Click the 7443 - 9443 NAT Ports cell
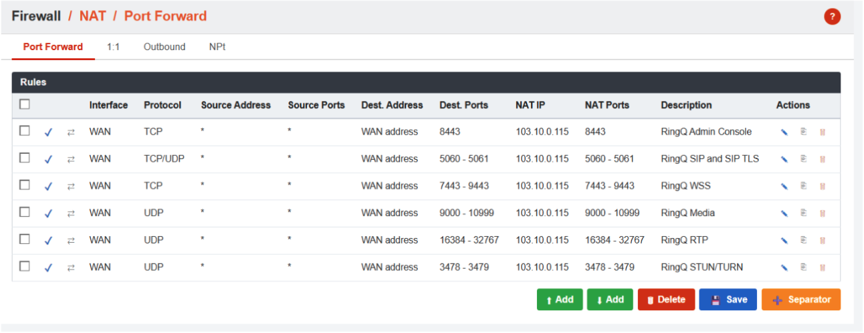Image resolution: width=864 pixels, height=333 pixels. point(610,186)
